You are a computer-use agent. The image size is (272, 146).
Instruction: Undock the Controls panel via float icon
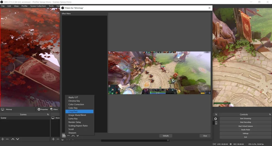pyautogui.click(x=270, y=115)
